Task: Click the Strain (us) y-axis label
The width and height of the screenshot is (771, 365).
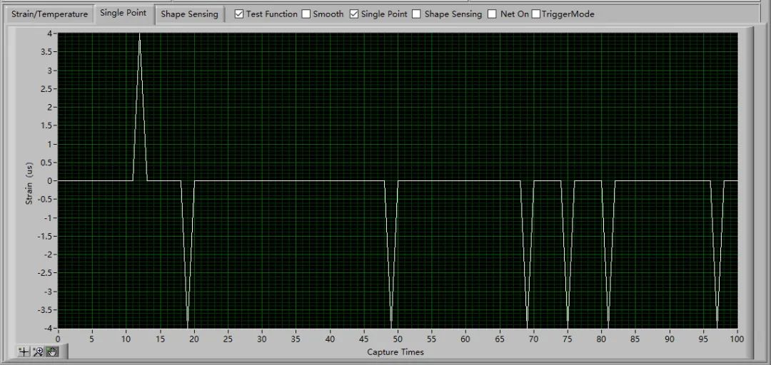Action: coord(29,181)
